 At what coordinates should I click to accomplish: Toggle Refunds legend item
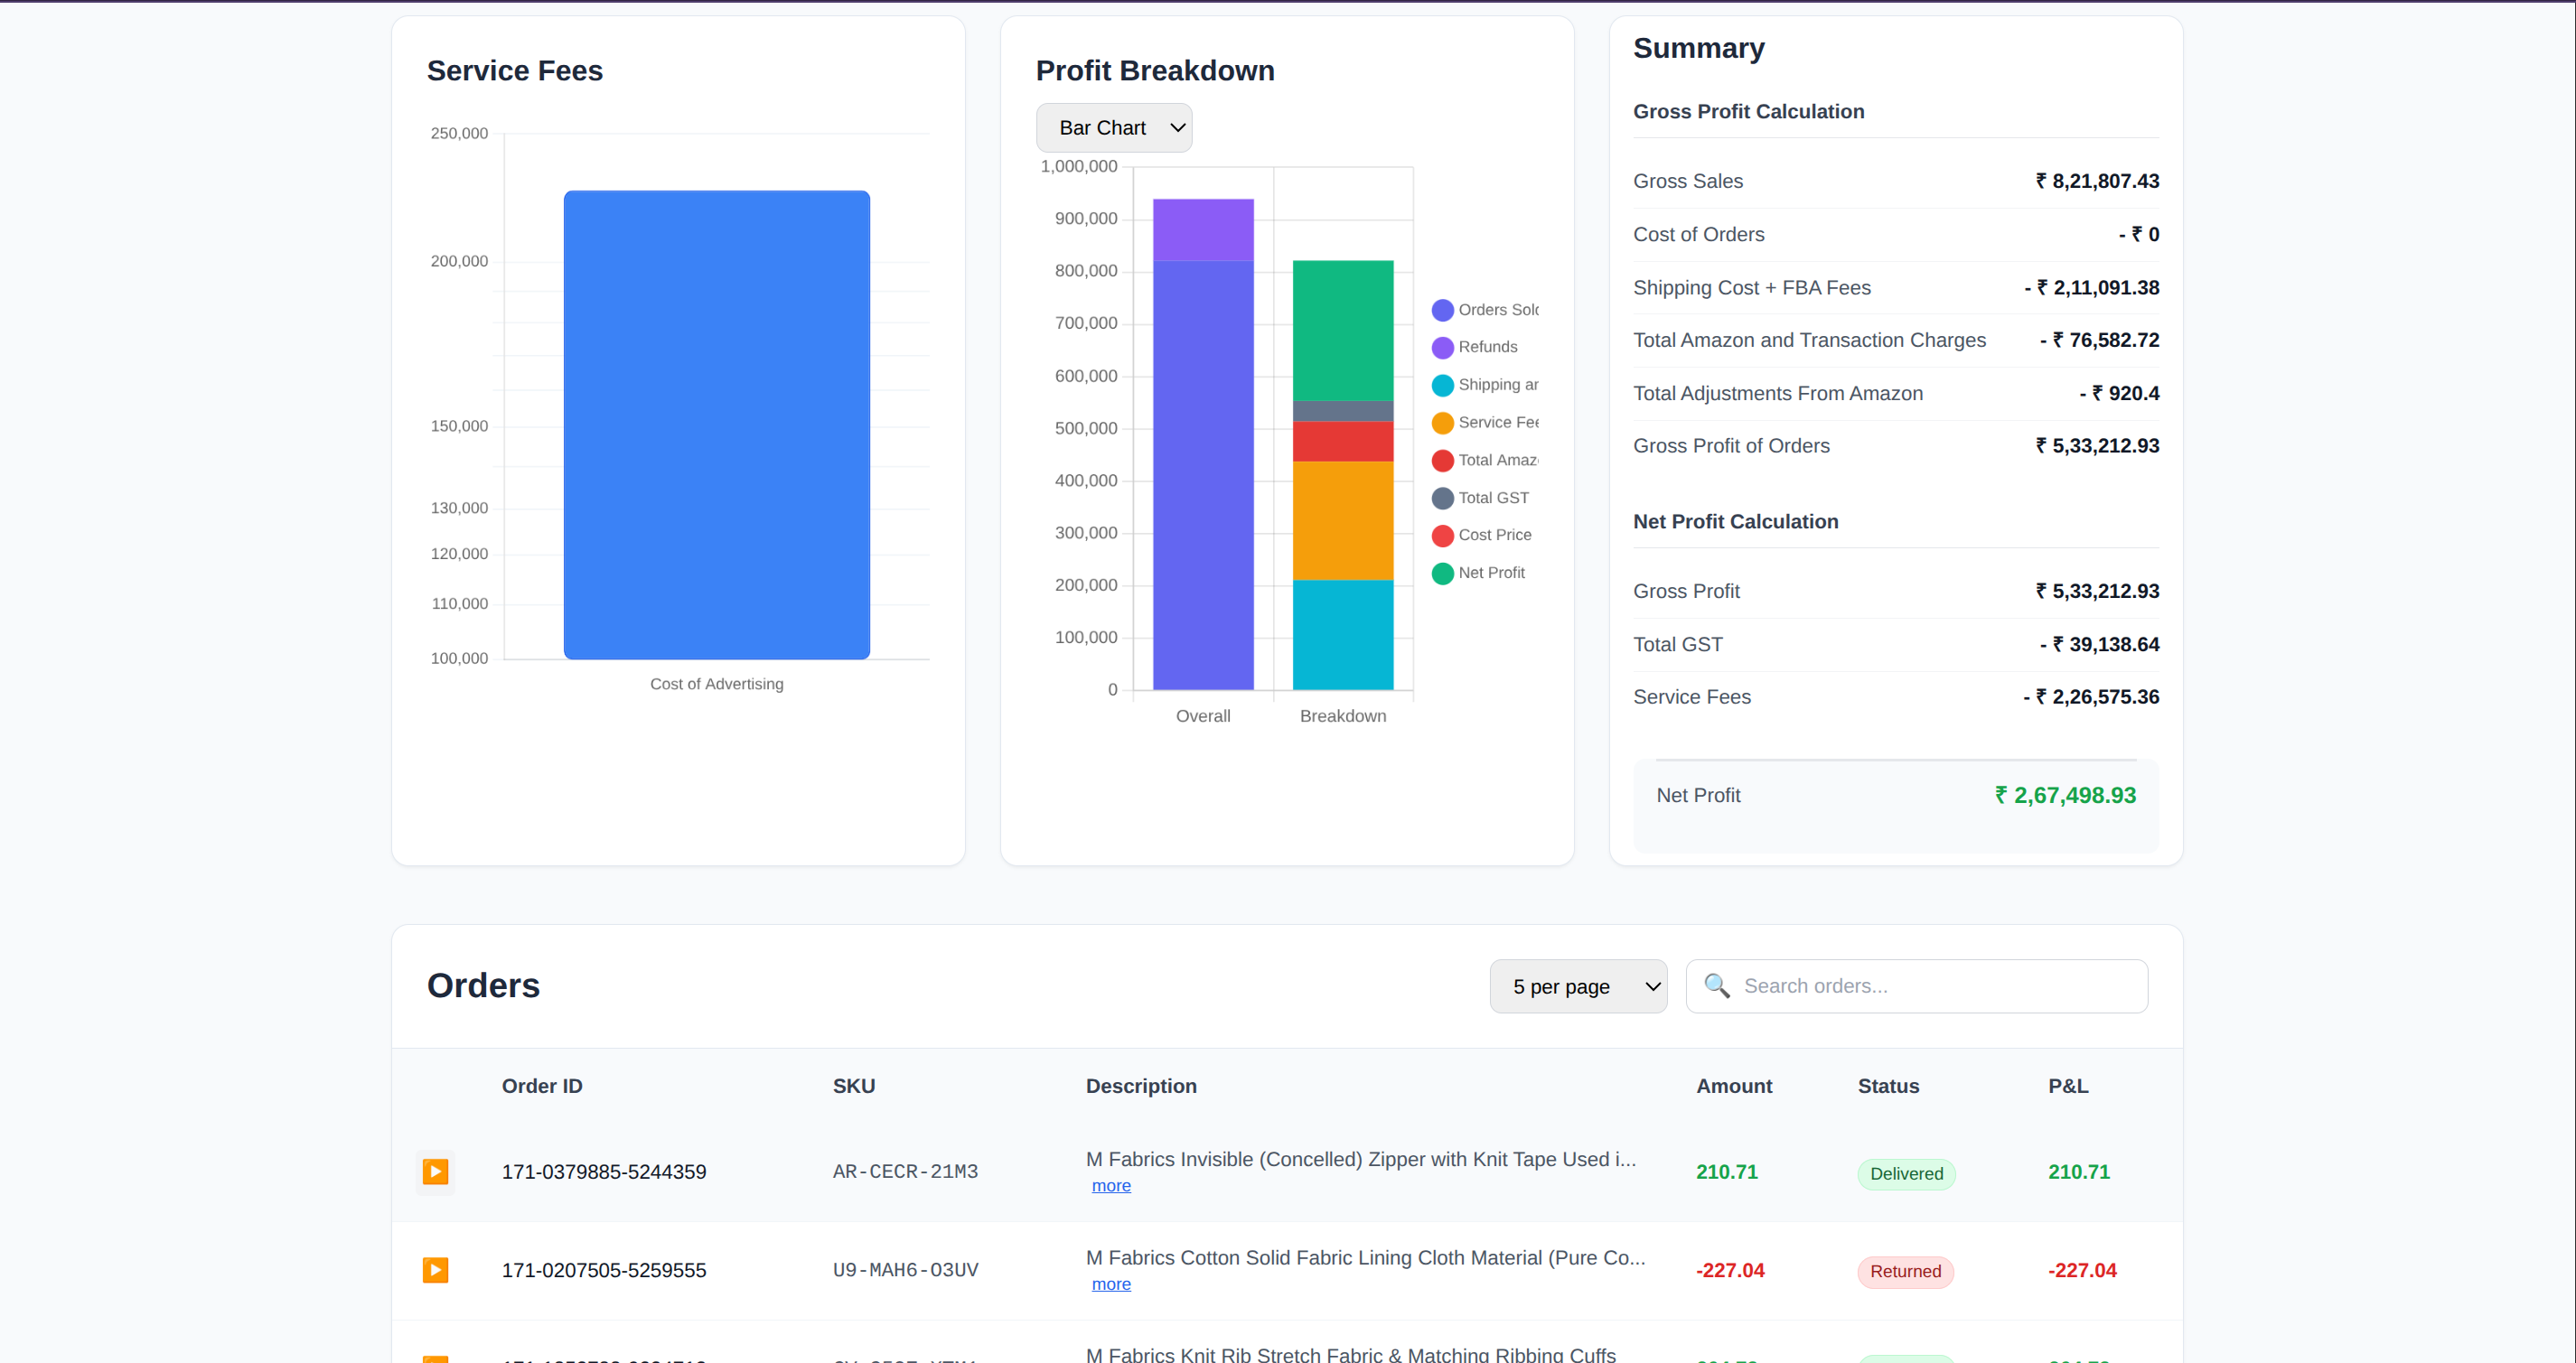[x=1475, y=347]
